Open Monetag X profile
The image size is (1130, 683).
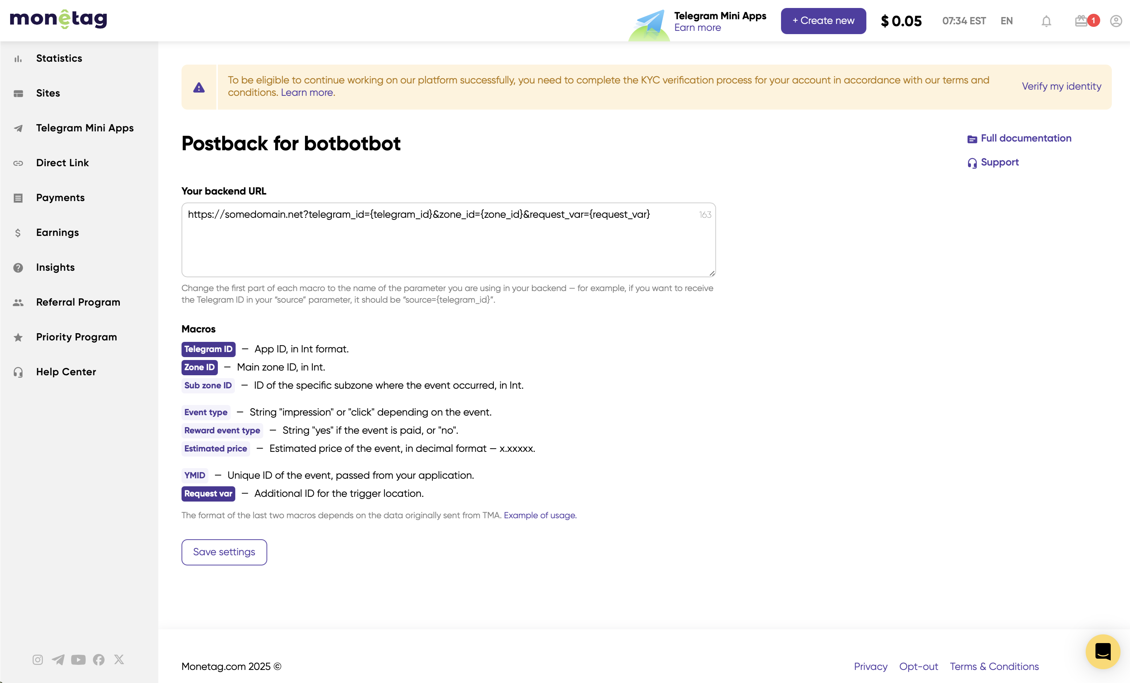coord(119,659)
